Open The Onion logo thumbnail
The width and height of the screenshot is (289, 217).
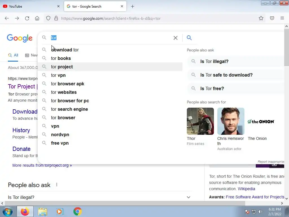coord(261,121)
